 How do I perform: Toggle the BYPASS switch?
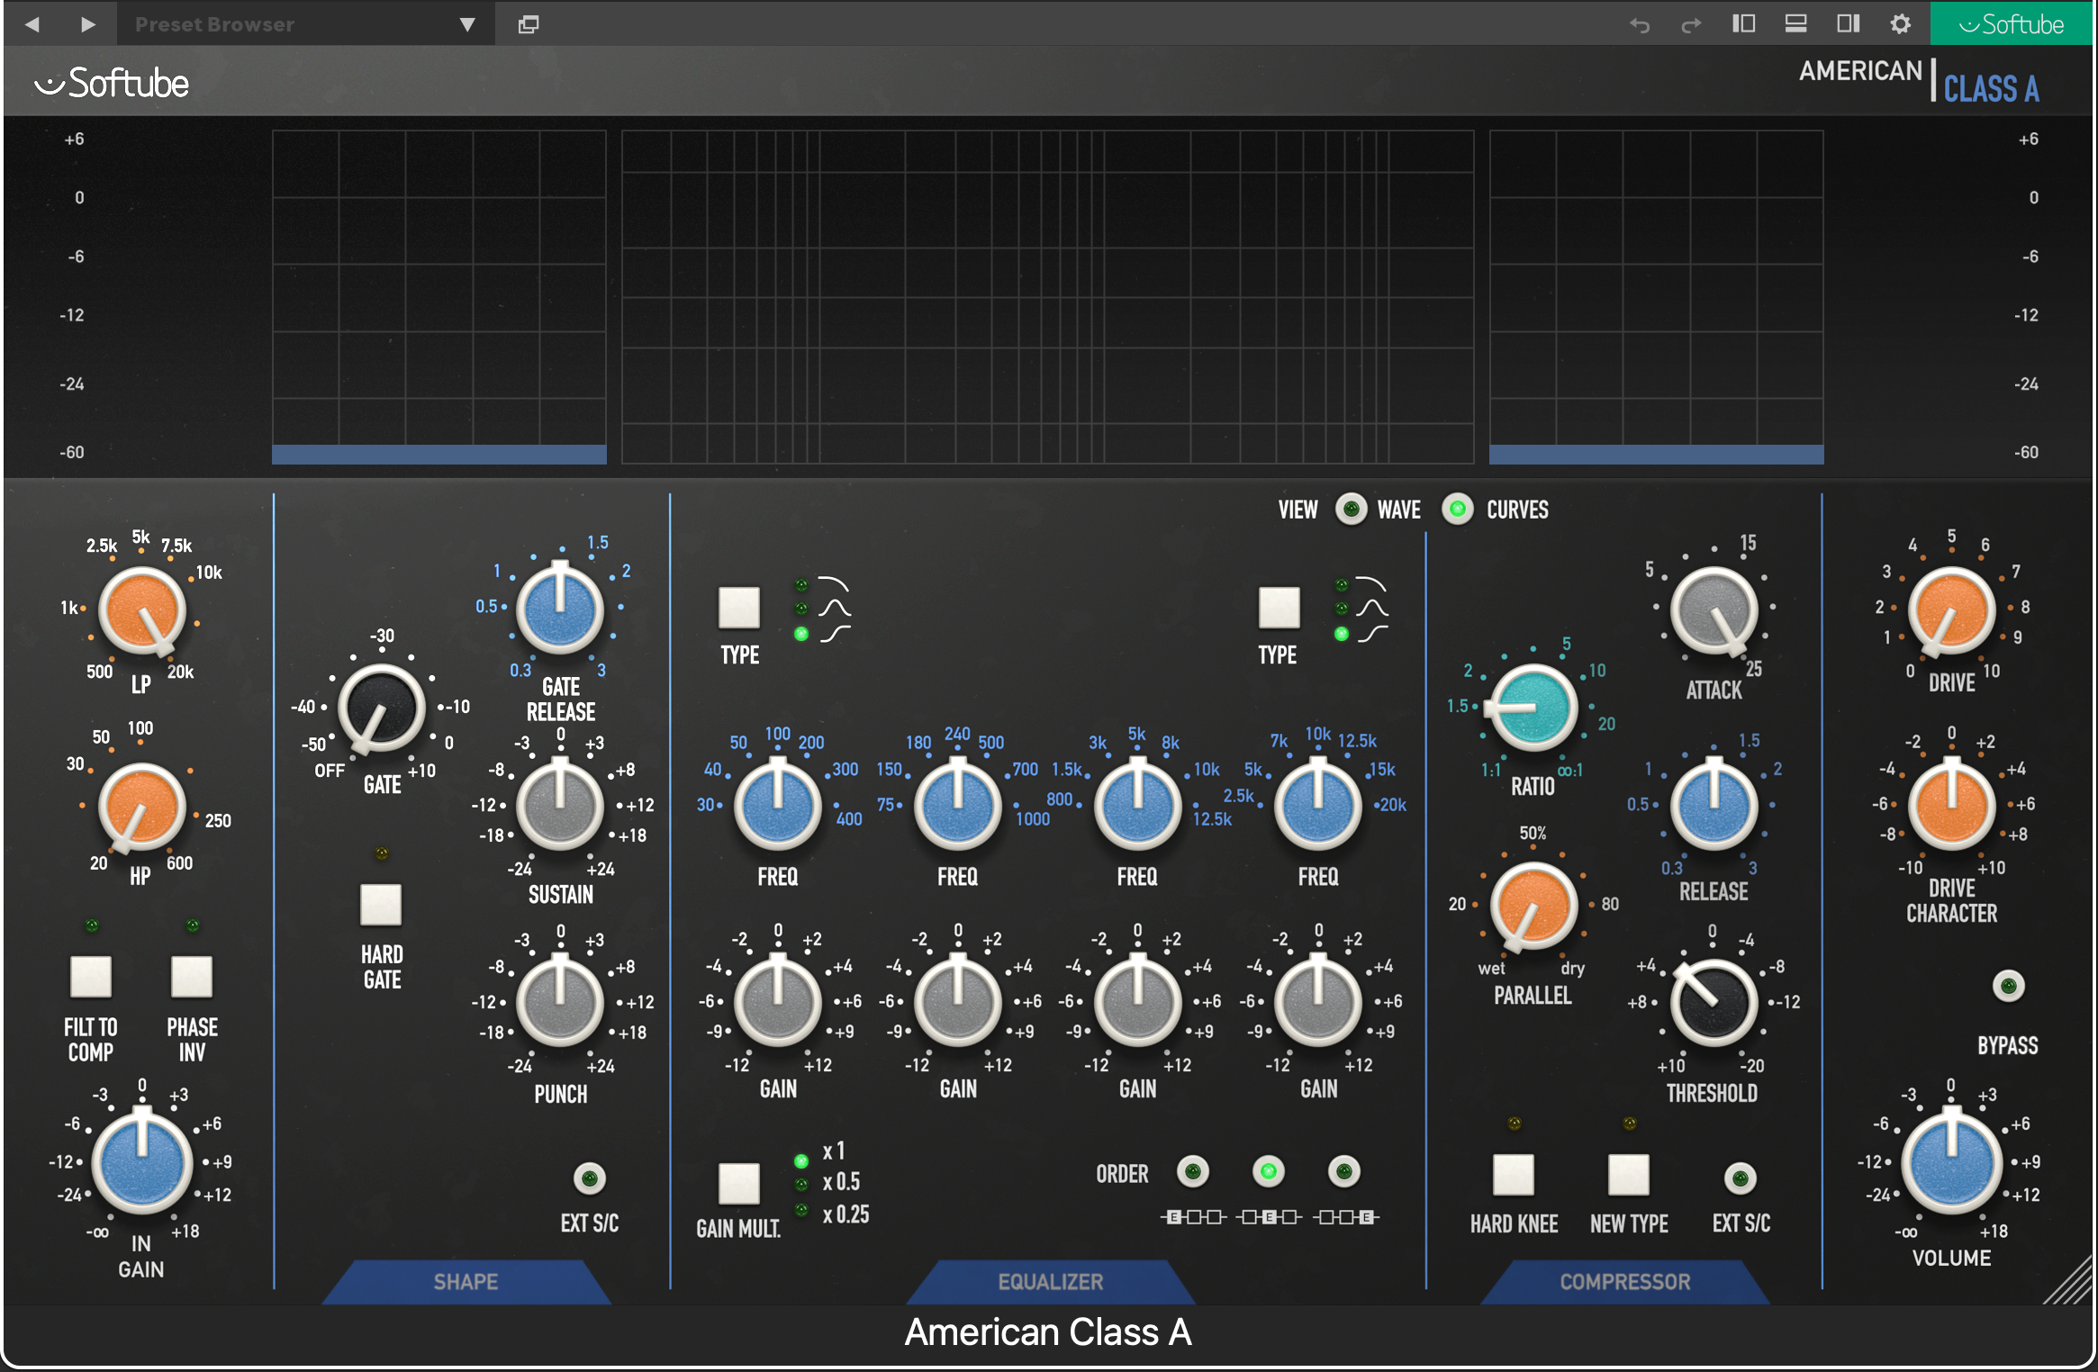tap(2008, 986)
